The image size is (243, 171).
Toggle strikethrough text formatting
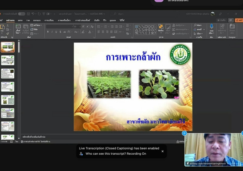click(65, 32)
